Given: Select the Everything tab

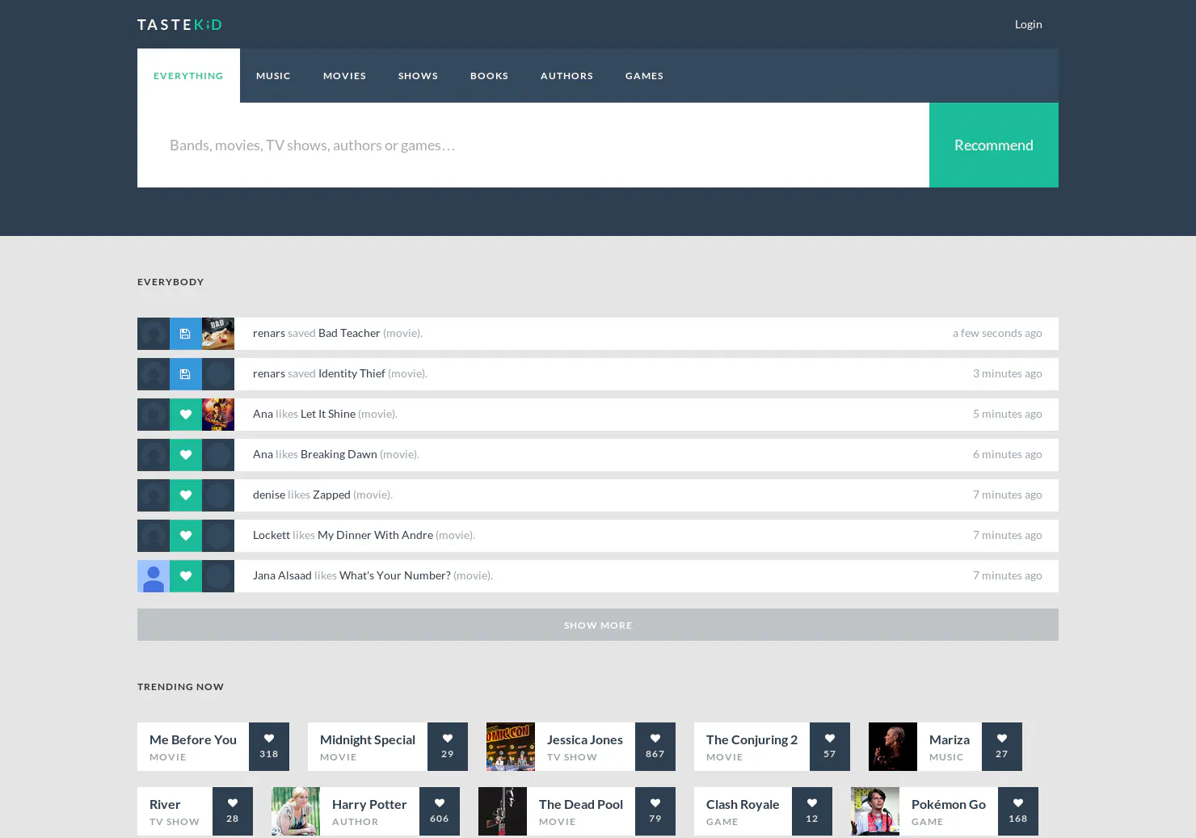Looking at the screenshot, I should (188, 76).
